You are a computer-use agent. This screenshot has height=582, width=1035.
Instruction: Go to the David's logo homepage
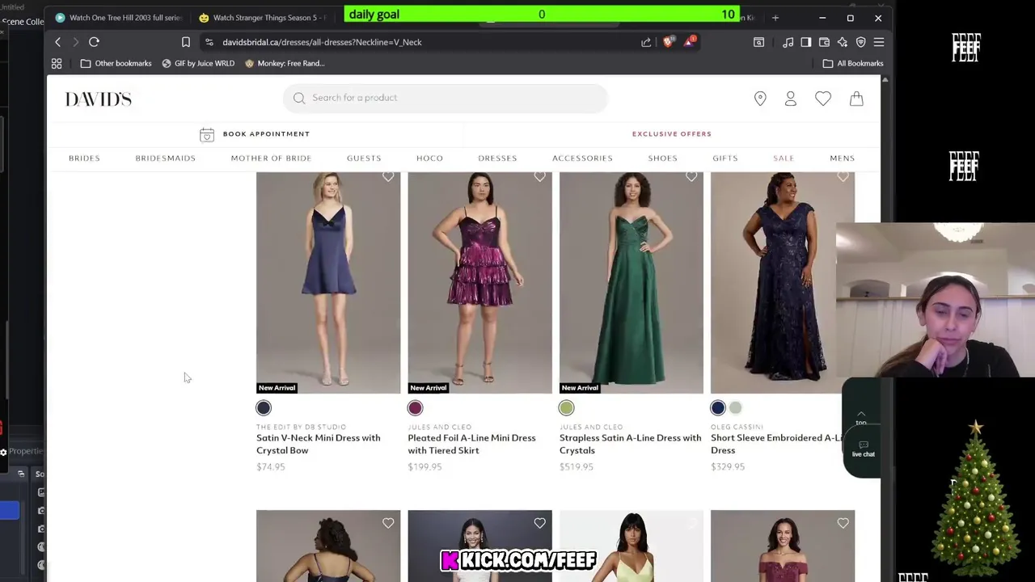(x=99, y=99)
